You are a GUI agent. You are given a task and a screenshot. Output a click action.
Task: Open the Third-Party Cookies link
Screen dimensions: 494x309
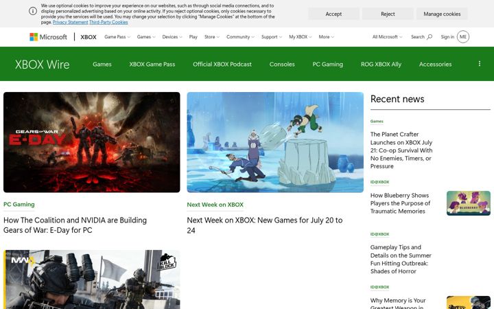[108, 23]
